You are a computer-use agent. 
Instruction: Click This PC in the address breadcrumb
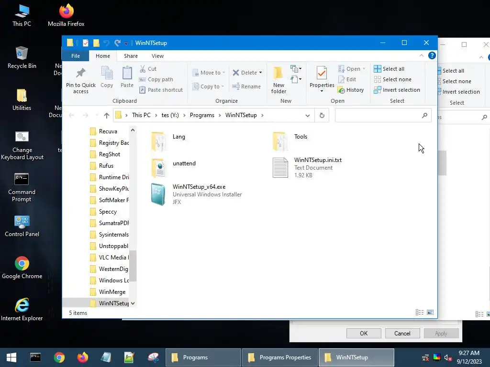[x=141, y=115]
